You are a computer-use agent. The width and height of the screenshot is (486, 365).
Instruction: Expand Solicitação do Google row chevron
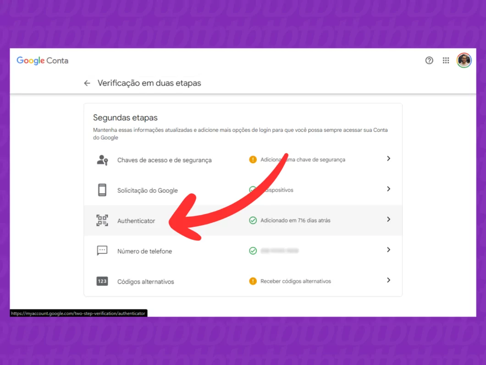point(388,189)
